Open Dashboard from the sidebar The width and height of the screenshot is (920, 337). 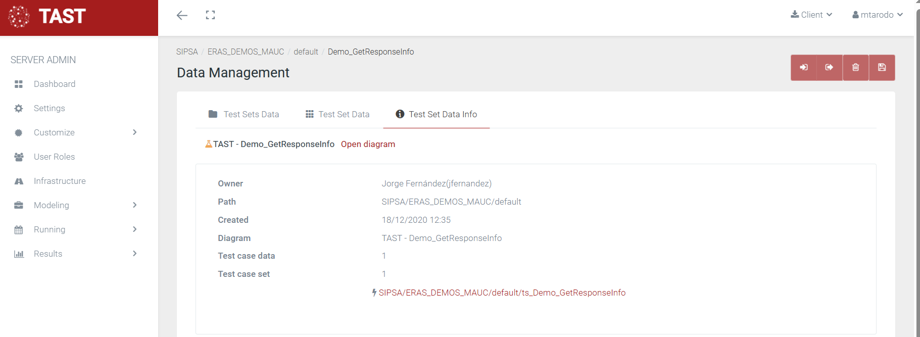54,84
